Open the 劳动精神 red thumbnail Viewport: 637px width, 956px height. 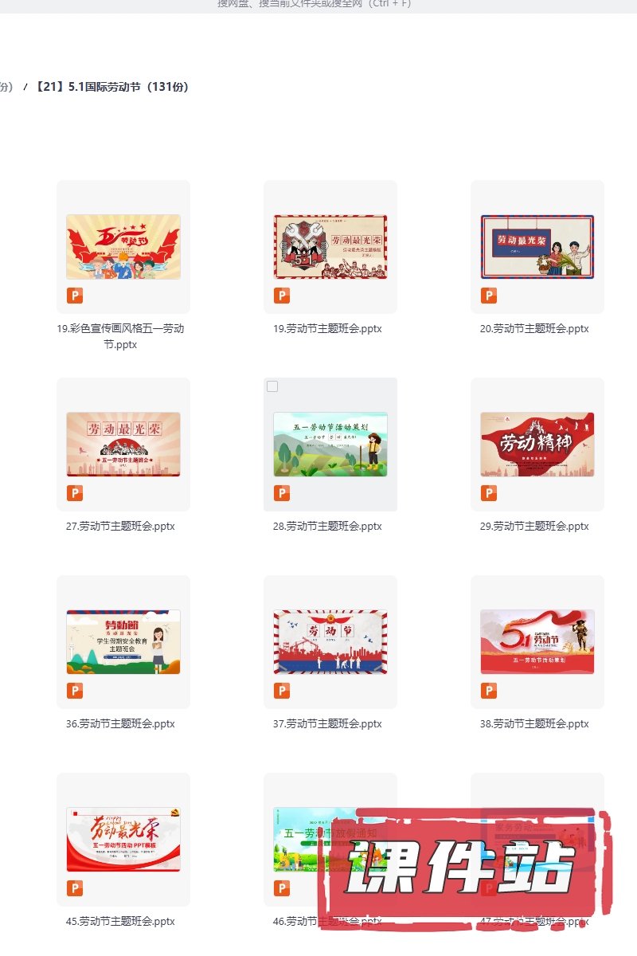(537, 445)
